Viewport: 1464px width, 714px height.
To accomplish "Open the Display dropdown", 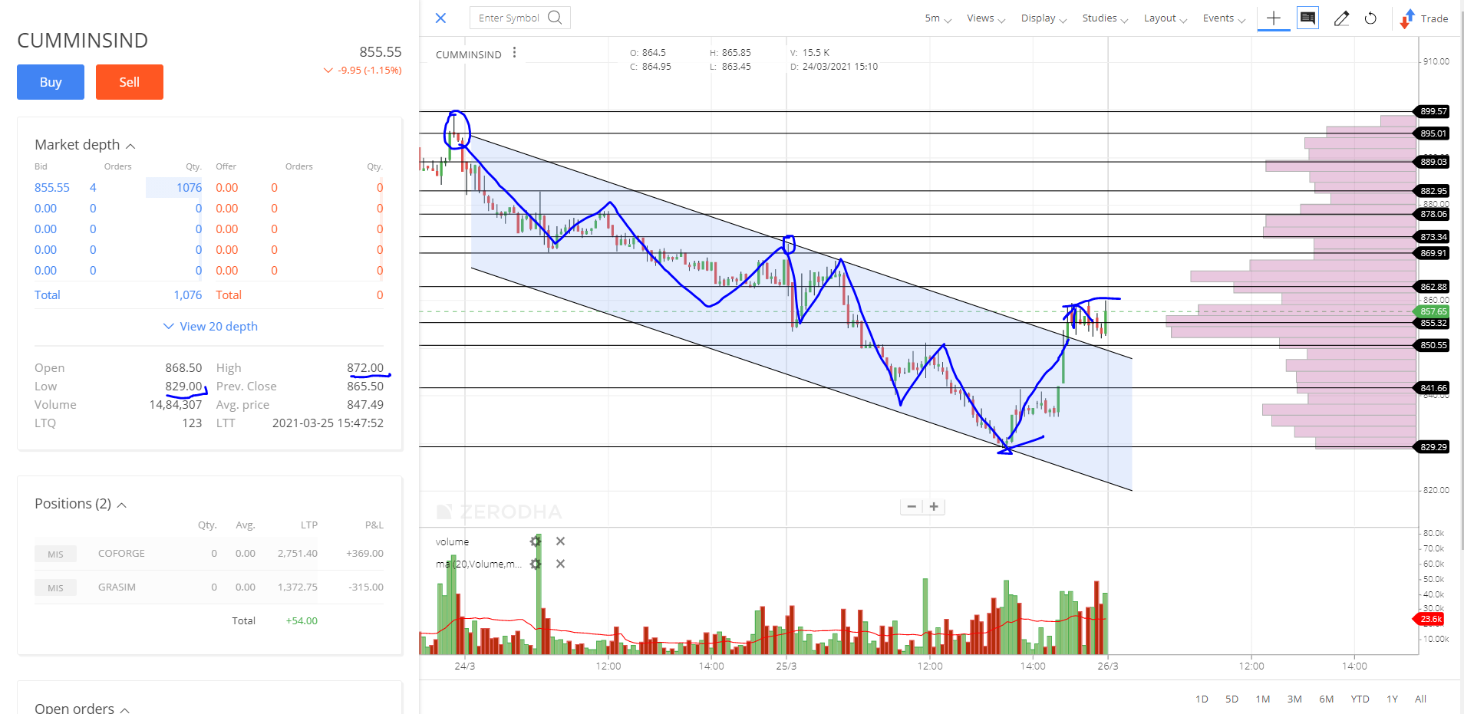I will pos(1044,18).
